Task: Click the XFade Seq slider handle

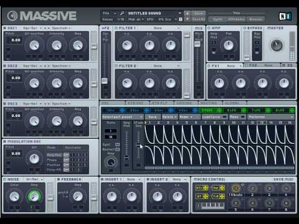Action: 138,146
